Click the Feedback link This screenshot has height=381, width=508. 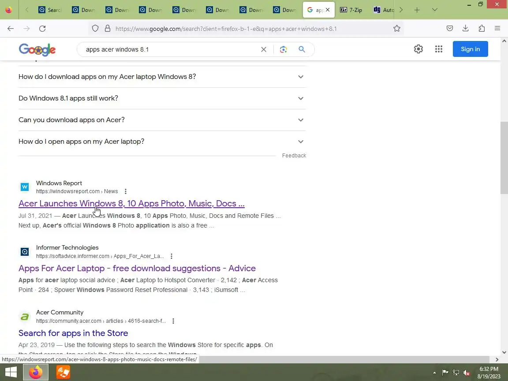294,156
